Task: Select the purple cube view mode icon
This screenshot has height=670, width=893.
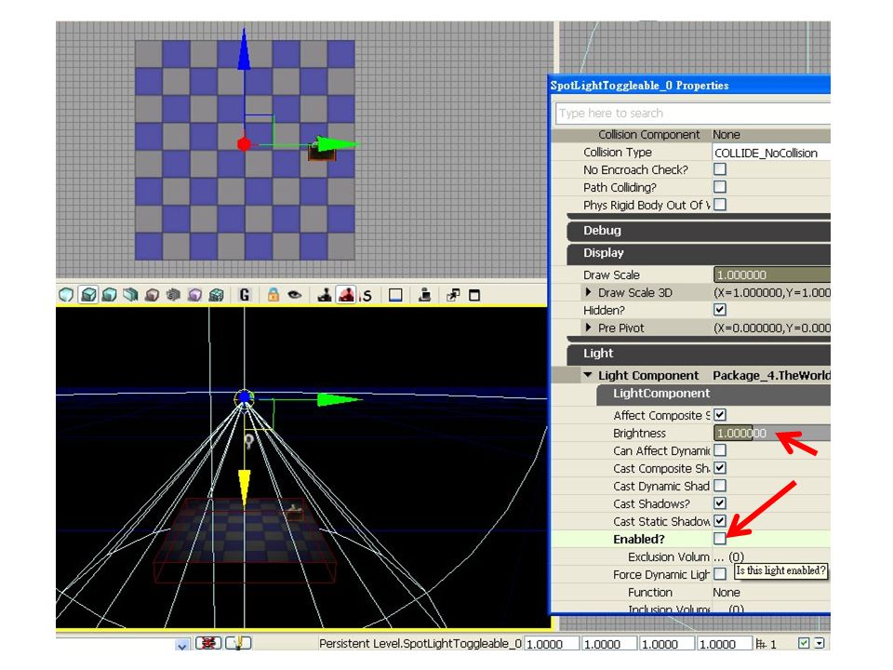Action: [x=194, y=295]
